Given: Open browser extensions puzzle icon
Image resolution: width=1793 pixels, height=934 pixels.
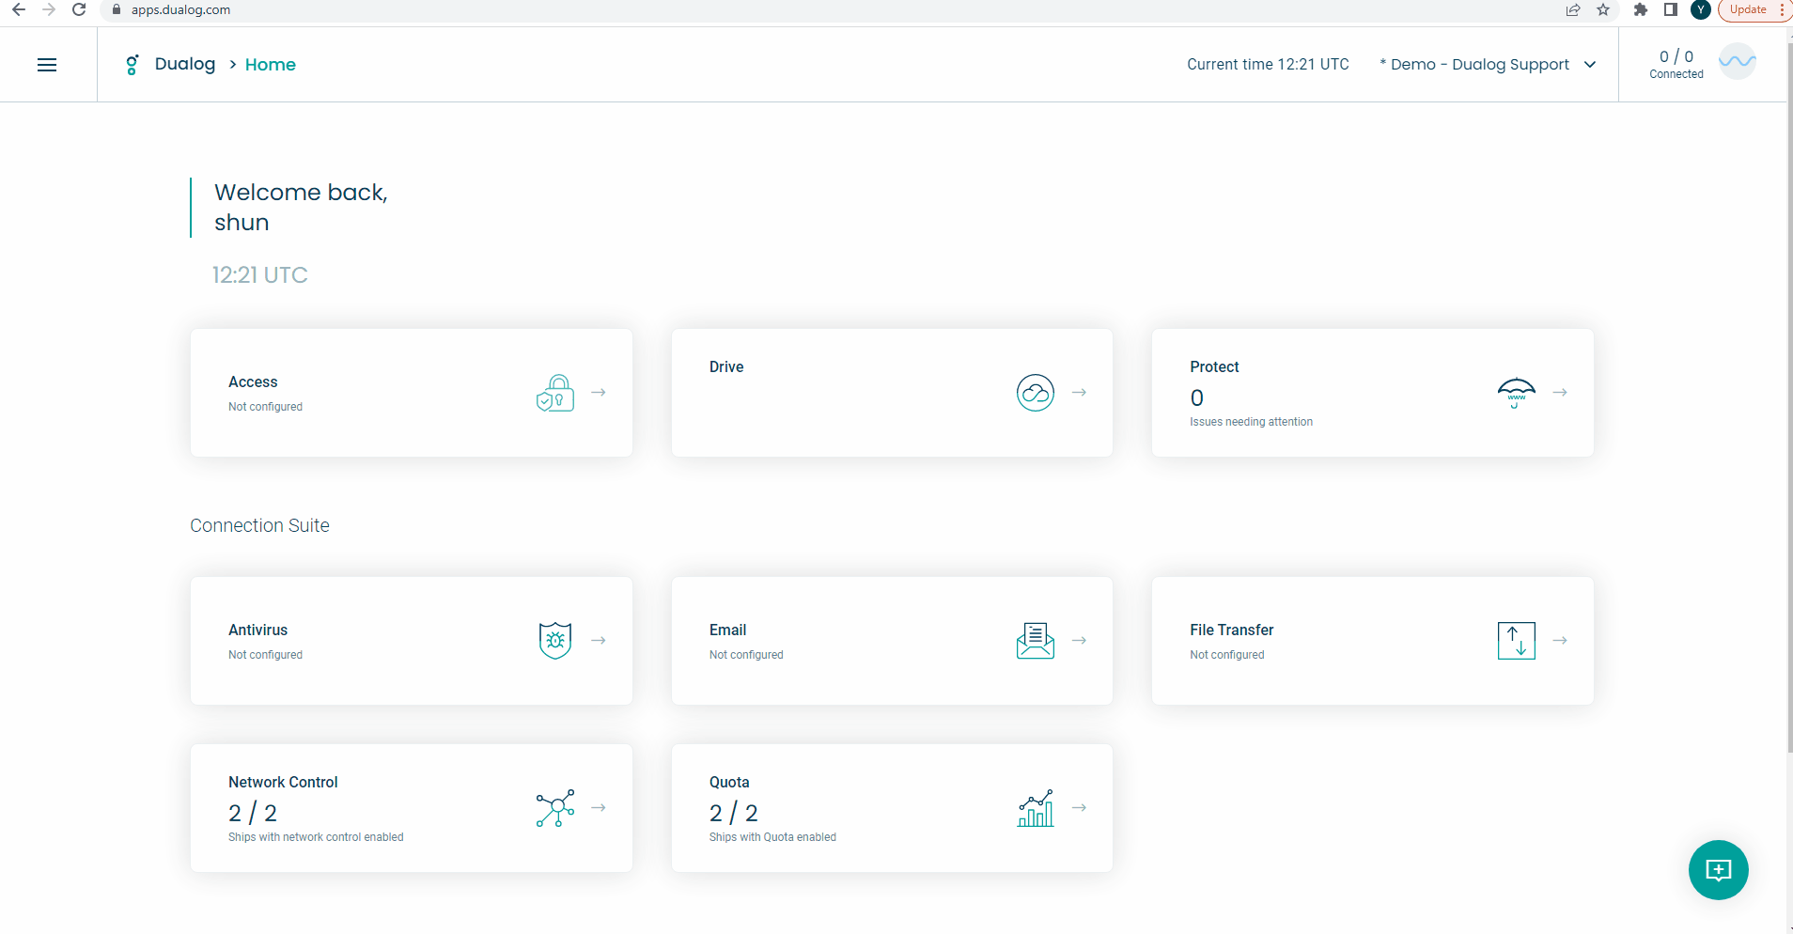Looking at the screenshot, I should point(1641,9).
